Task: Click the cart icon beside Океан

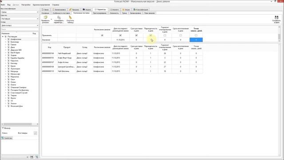Action: (x=8, y=82)
